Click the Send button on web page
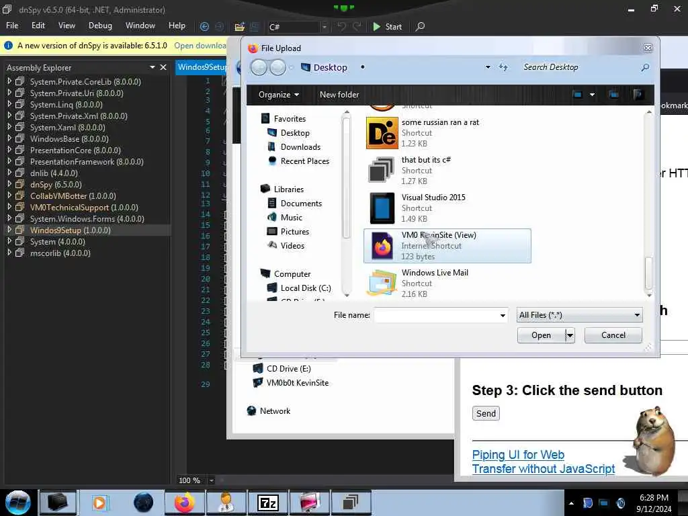The height and width of the screenshot is (516, 688). pyautogui.click(x=486, y=413)
